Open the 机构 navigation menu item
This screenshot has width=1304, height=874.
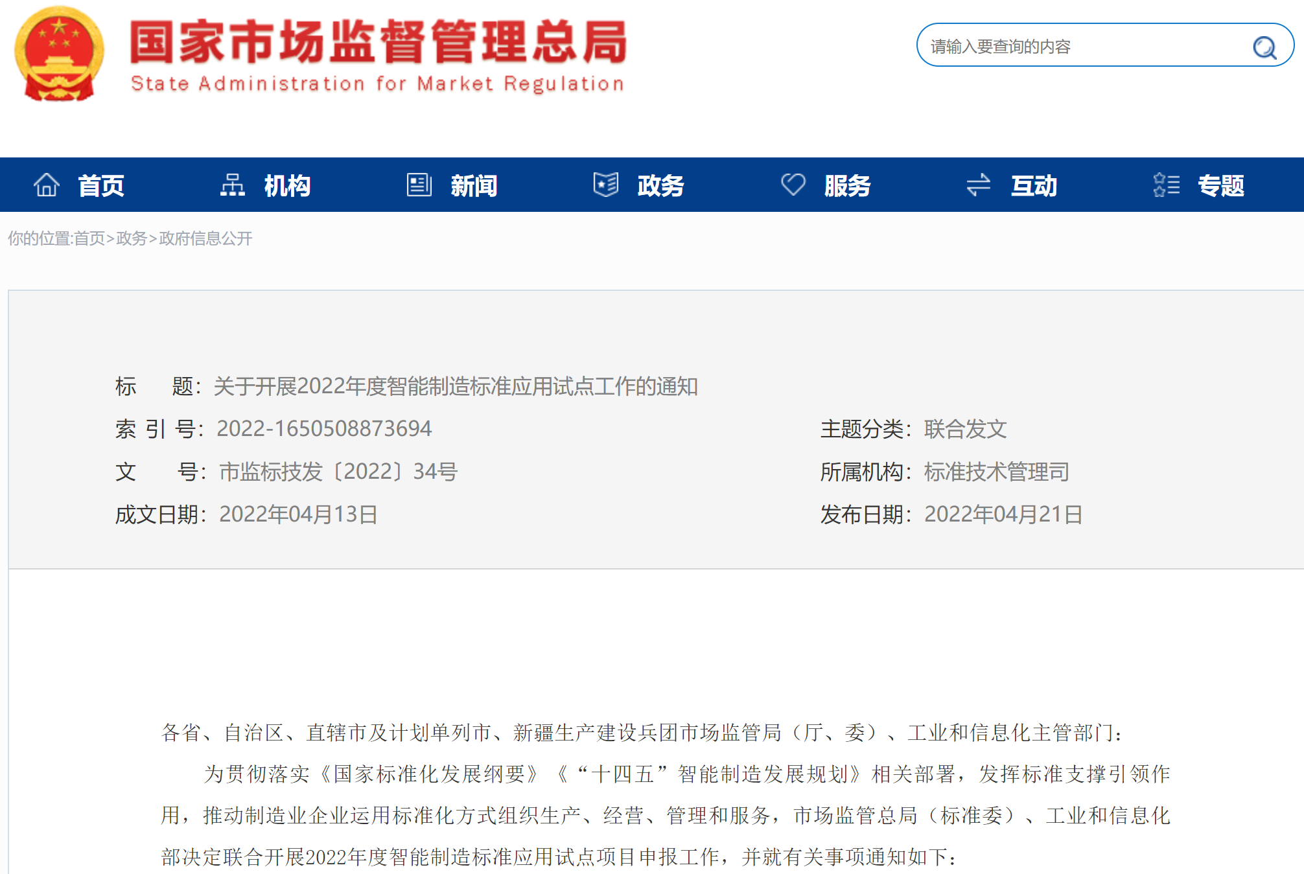click(288, 186)
